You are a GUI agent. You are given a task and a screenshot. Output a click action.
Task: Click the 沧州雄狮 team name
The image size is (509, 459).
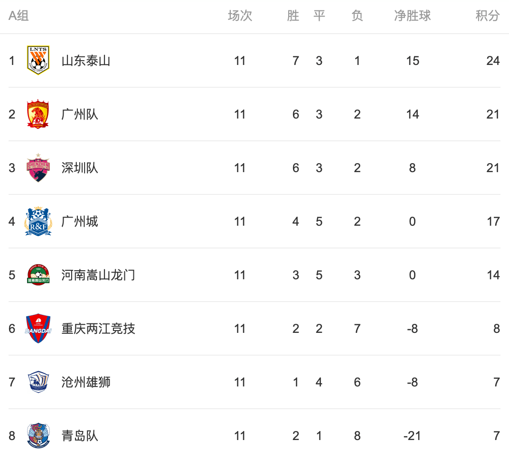coord(86,382)
